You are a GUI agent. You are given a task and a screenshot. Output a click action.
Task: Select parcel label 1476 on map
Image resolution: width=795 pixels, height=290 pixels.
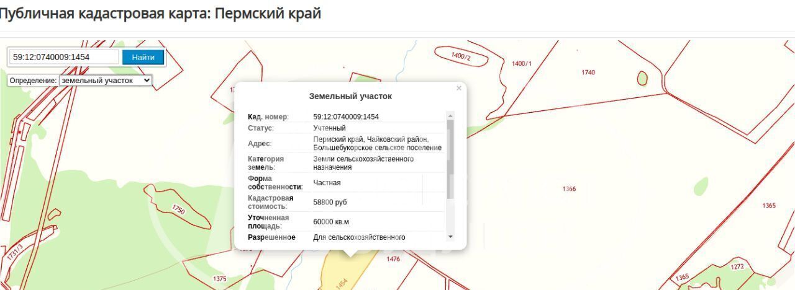pyautogui.click(x=393, y=259)
